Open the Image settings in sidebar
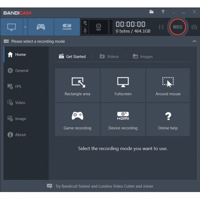 (26, 119)
